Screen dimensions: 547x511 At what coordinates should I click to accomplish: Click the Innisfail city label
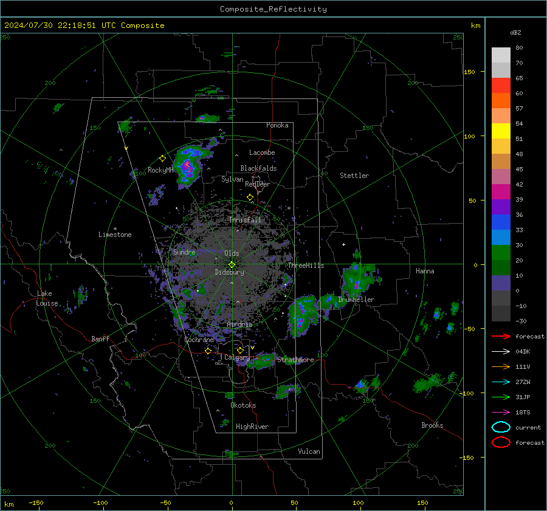click(245, 220)
